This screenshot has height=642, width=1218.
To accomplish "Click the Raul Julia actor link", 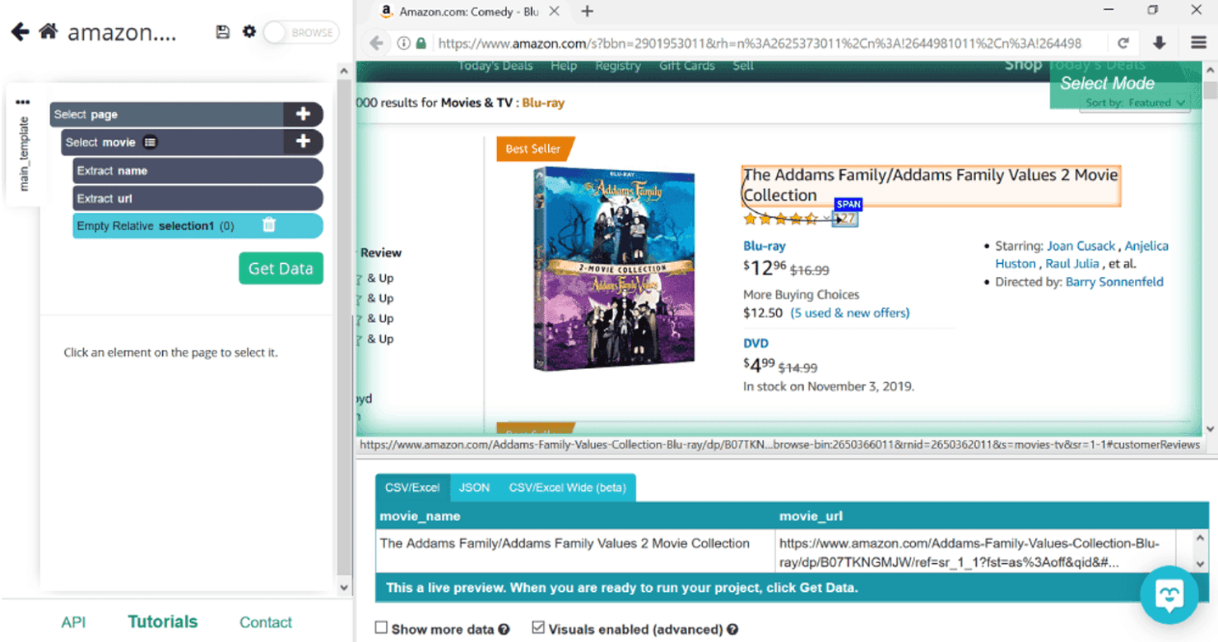I will click(x=1072, y=264).
